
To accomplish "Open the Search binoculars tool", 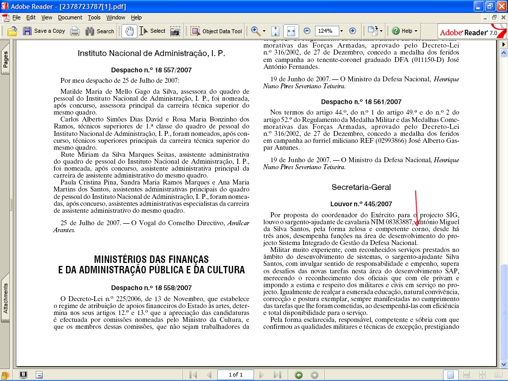I will pyautogui.click(x=100, y=31).
